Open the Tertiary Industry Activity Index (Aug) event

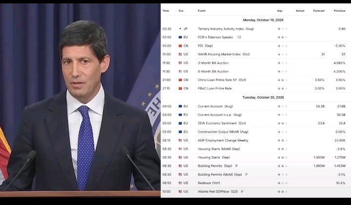(226, 29)
